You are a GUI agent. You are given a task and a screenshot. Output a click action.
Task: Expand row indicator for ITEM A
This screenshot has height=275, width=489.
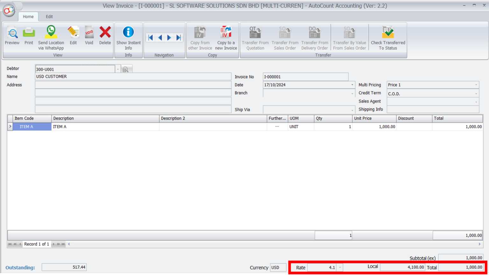[x=10, y=127]
